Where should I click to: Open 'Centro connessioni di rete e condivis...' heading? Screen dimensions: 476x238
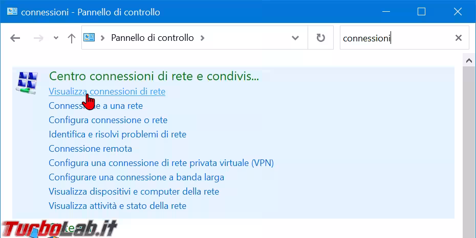154,76
